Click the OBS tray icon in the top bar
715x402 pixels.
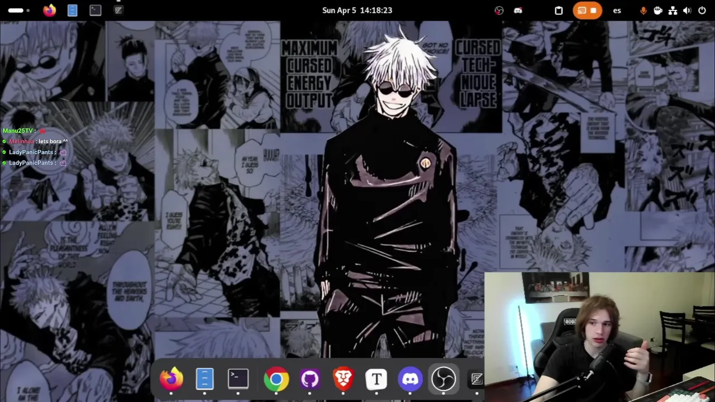click(499, 10)
